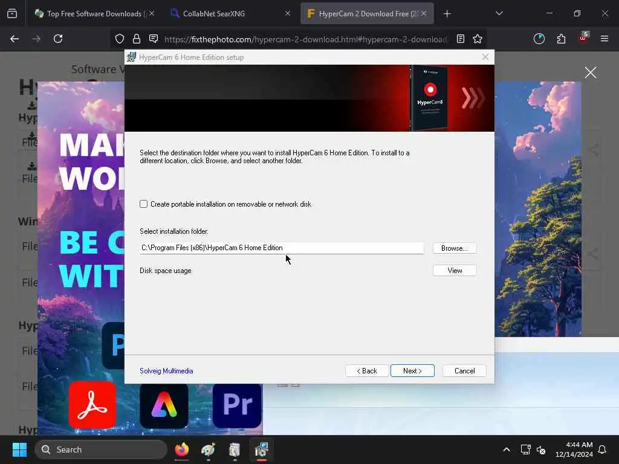Open the uBlock extension icon with badge
619x464 pixels.
(x=583, y=38)
